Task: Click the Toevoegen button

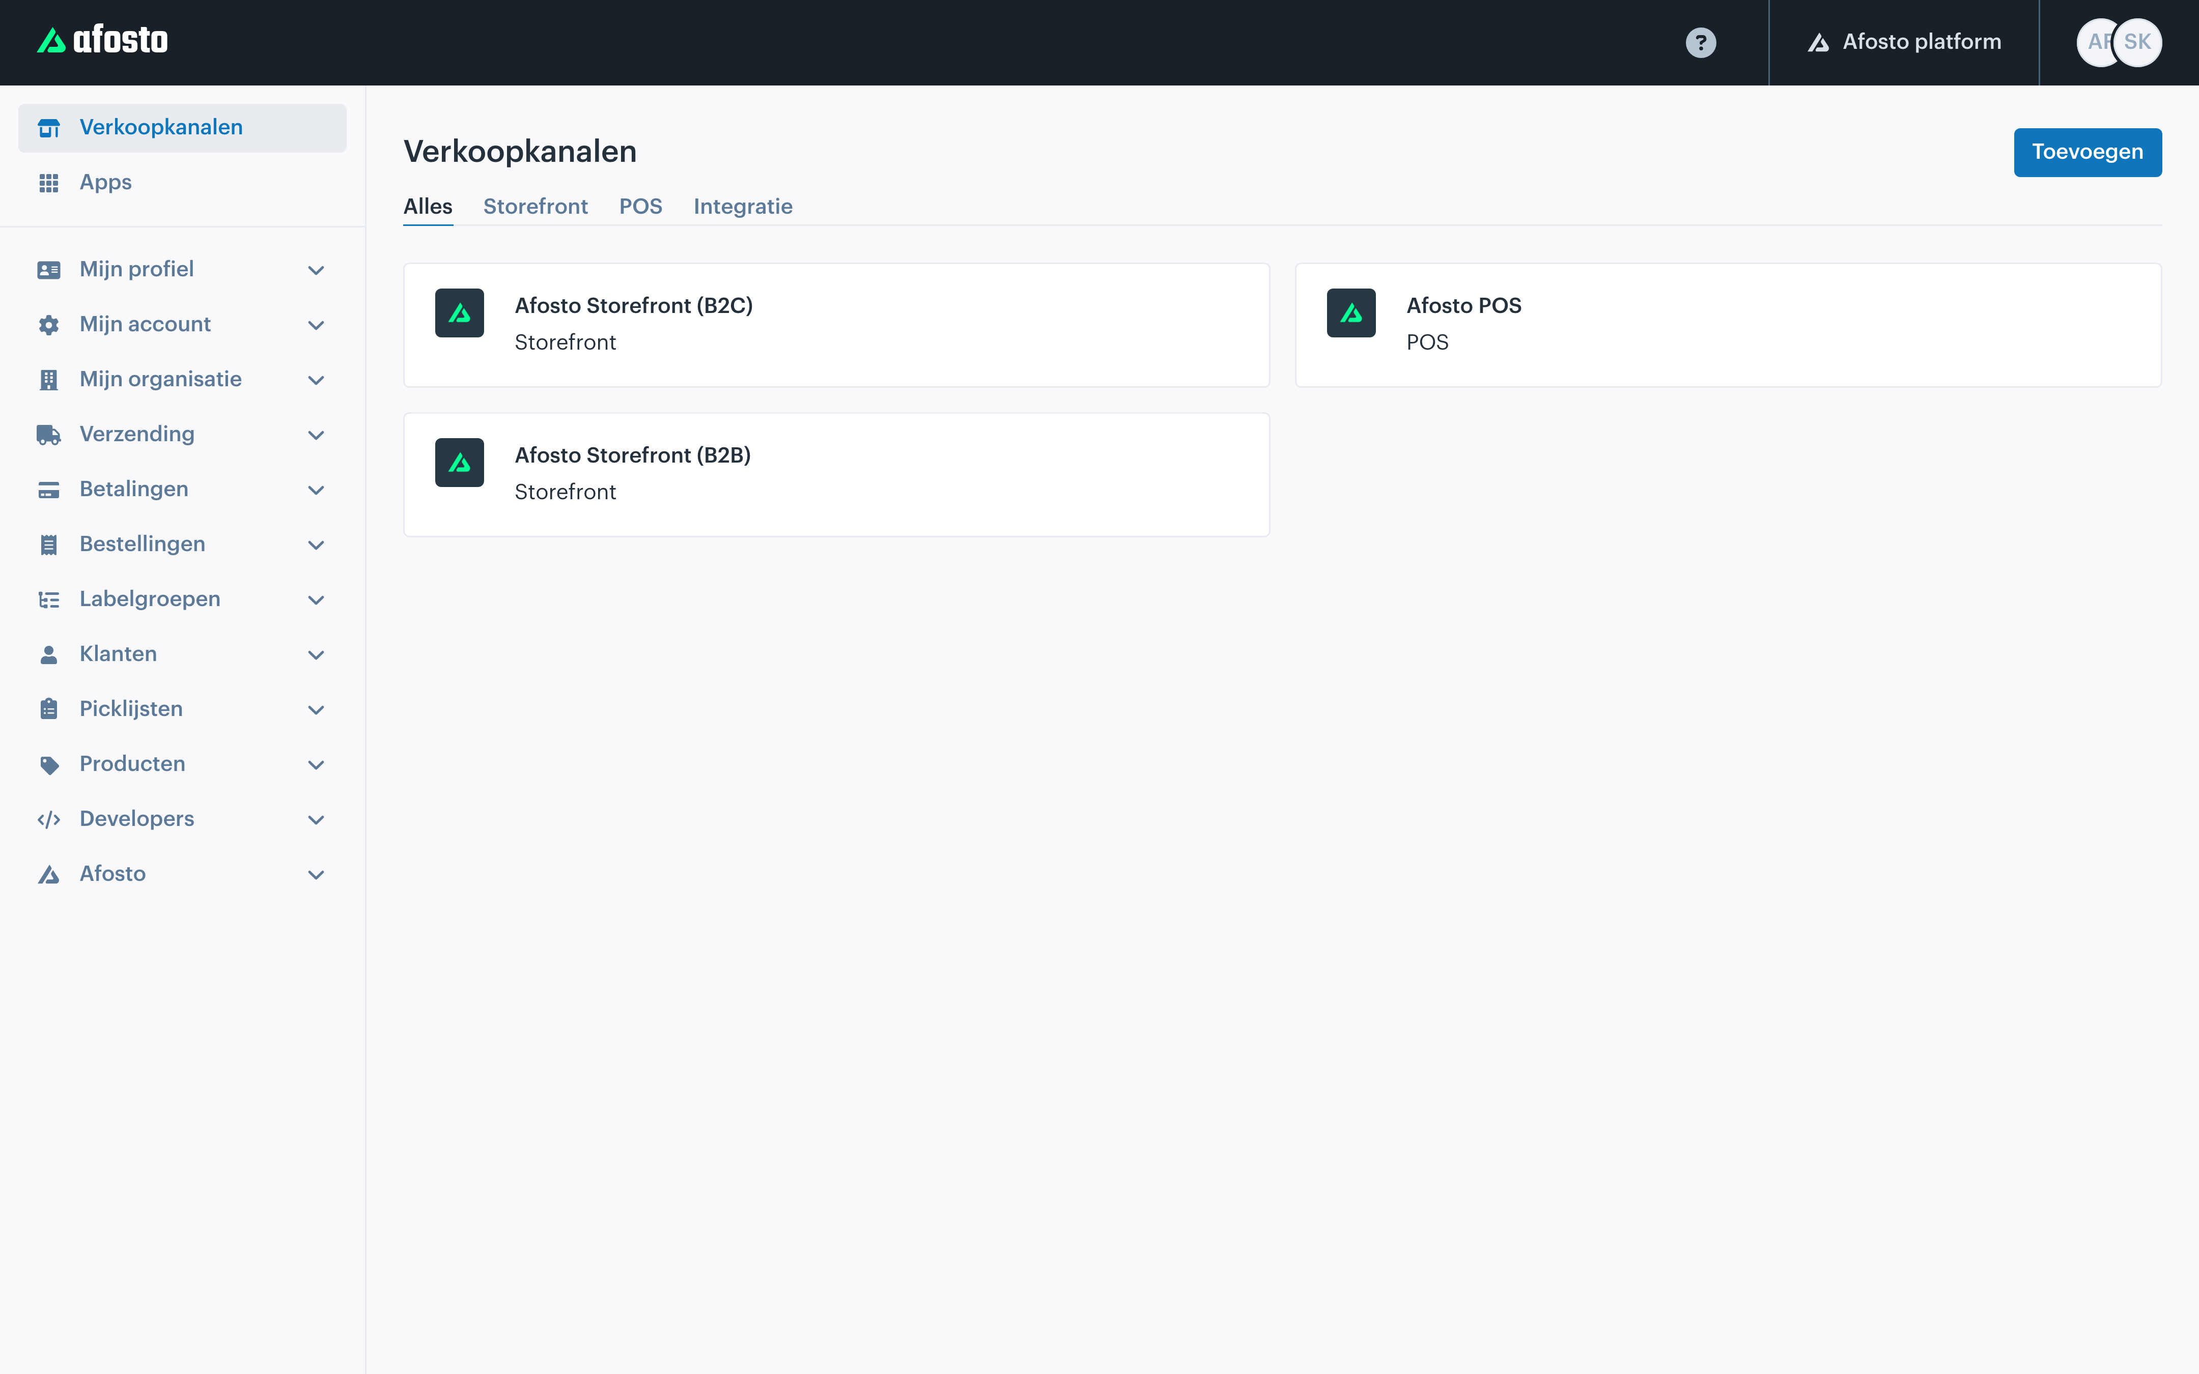Action: pyautogui.click(x=2087, y=152)
